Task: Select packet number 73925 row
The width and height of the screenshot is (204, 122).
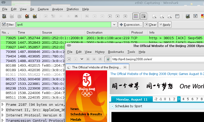Action: 102,38
